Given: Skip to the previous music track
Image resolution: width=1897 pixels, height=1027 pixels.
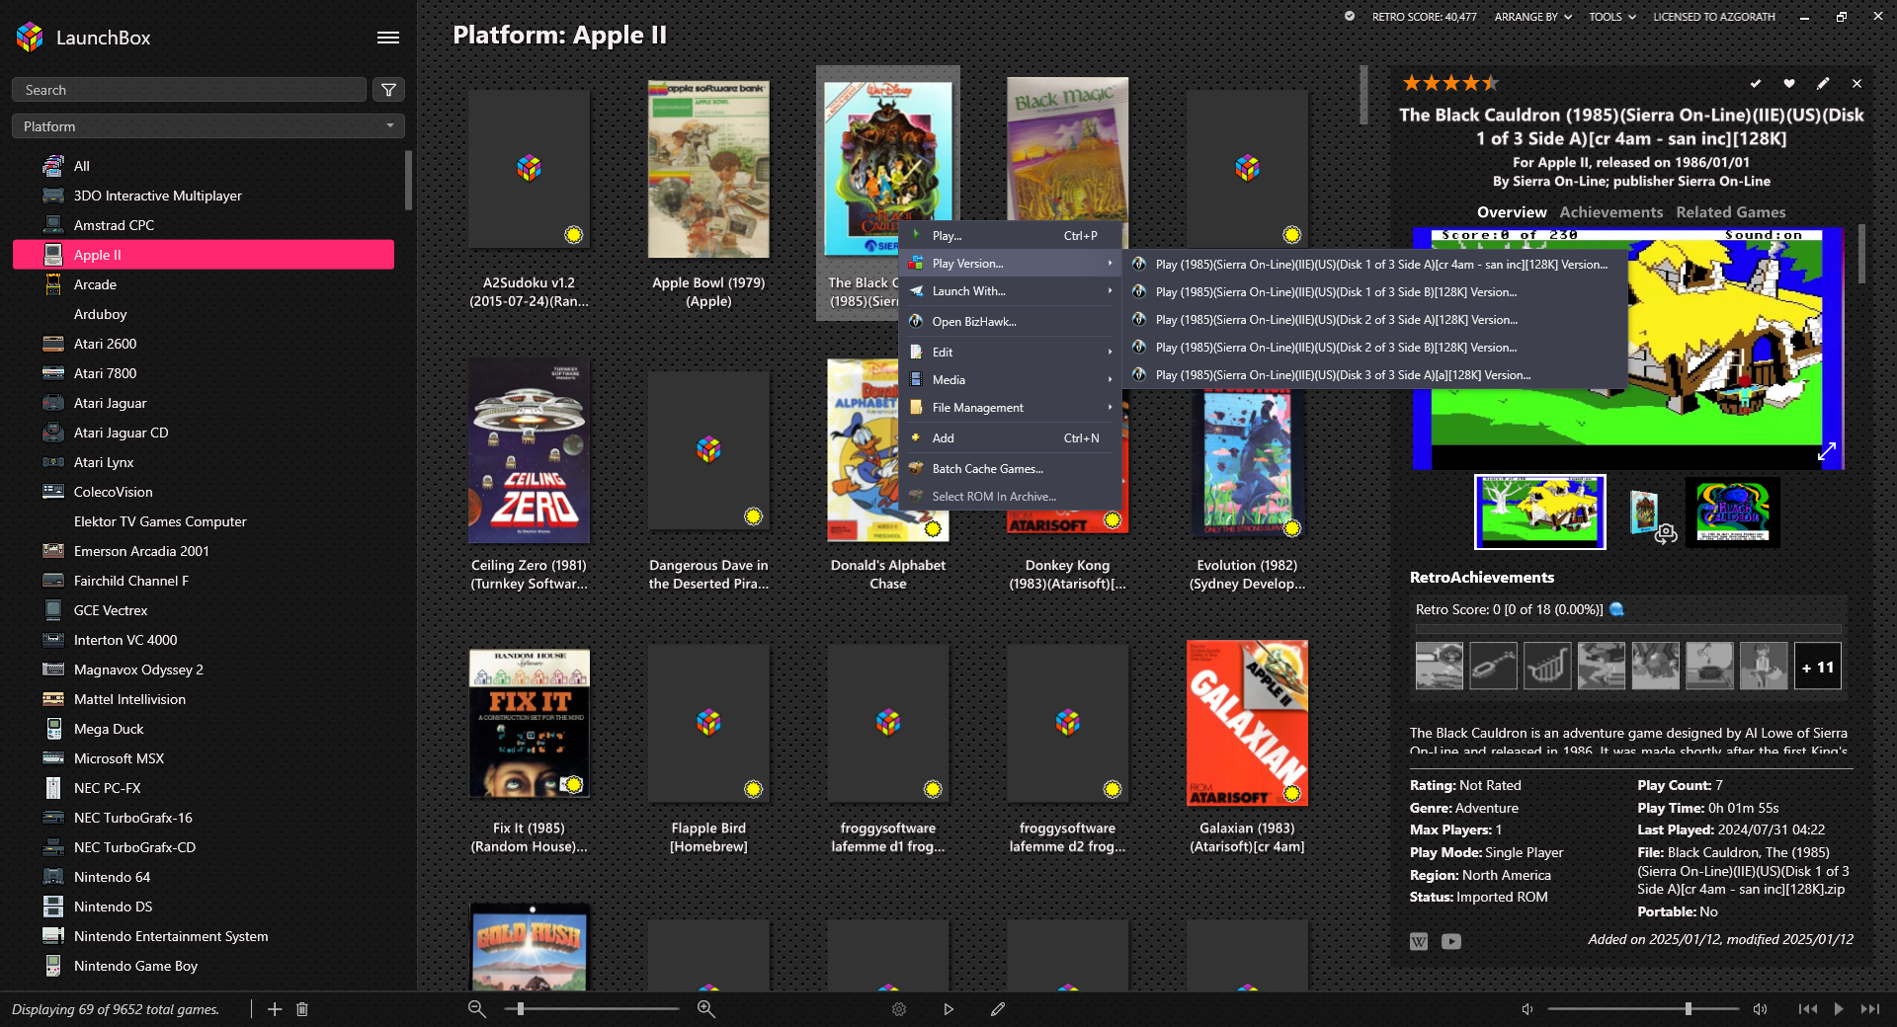Looking at the screenshot, I should (x=1808, y=1009).
